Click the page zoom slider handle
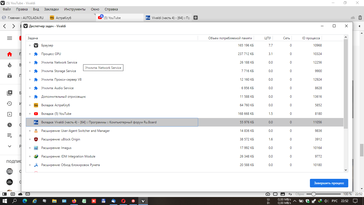Viewport: 364px width, 205px height. coord(314,194)
